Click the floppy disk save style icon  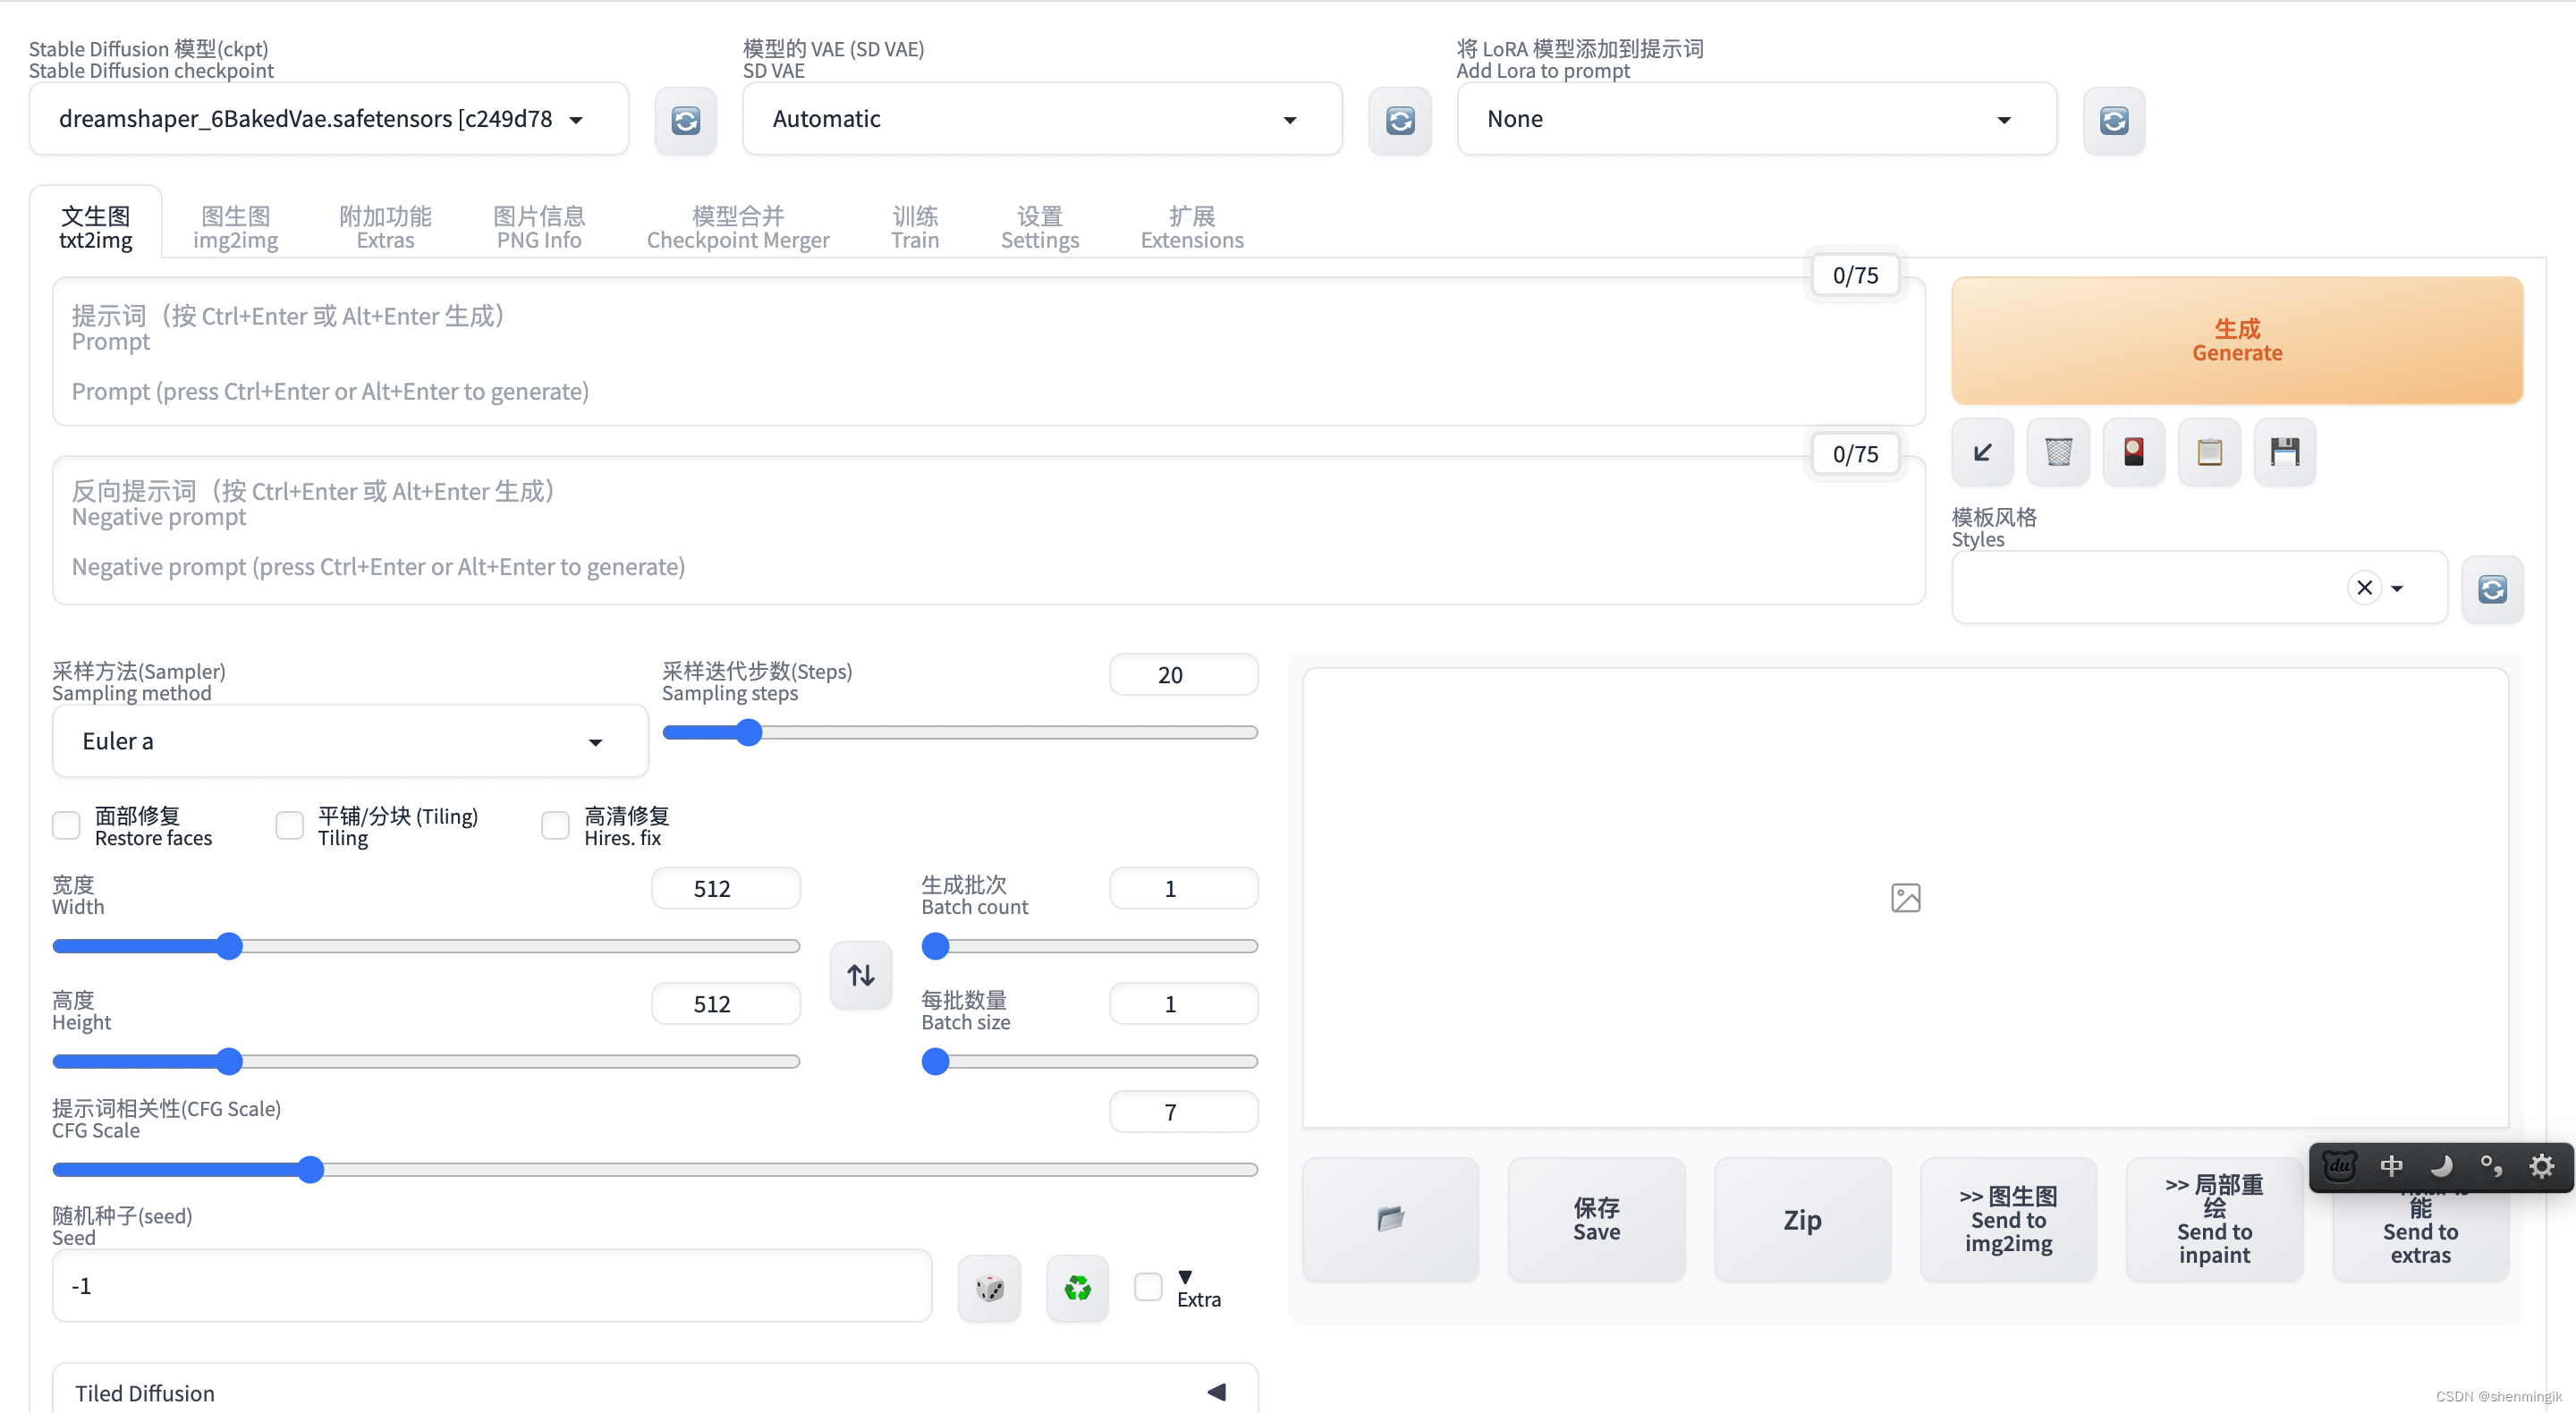click(2284, 452)
